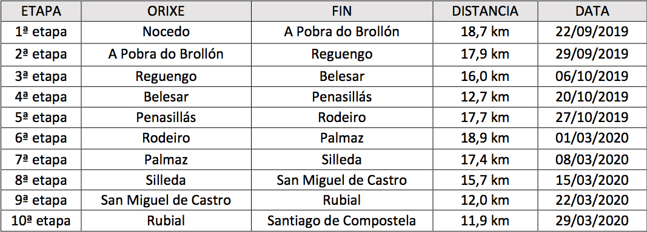Click the 11,9 km distance cell
647x232 pixels.
click(x=485, y=221)
